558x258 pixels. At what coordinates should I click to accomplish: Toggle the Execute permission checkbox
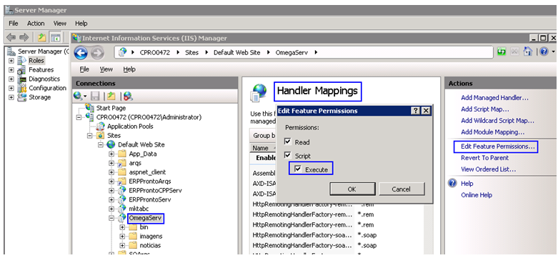(298, 169)
